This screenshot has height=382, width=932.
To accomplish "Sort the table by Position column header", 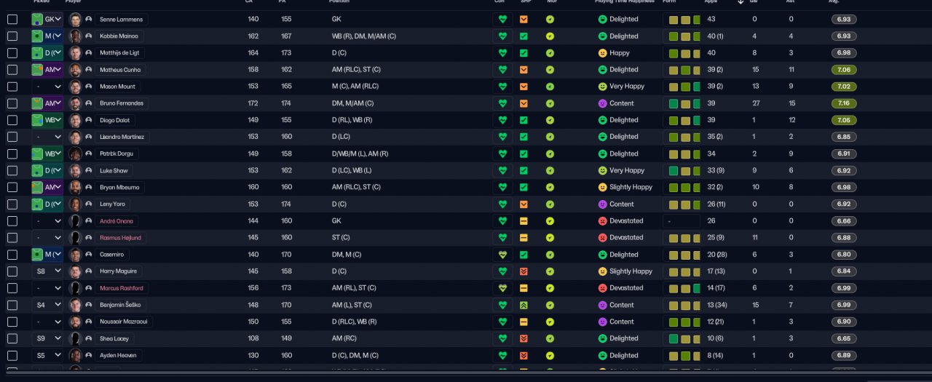I will click(x=339, y=1).
